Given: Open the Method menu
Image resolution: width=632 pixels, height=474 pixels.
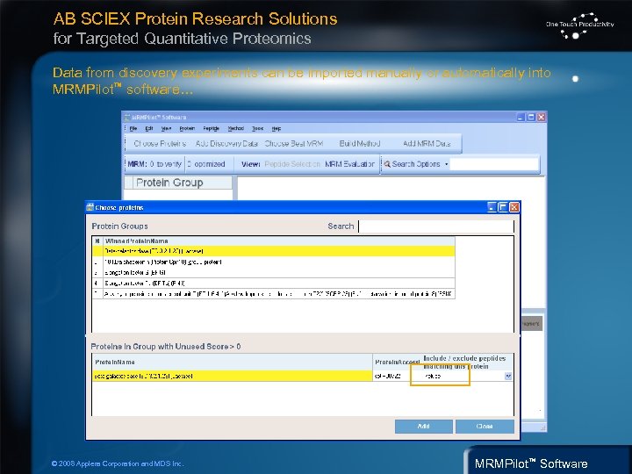Looking at the screenshot, I should pyautogui.click(x=236, y=128).
